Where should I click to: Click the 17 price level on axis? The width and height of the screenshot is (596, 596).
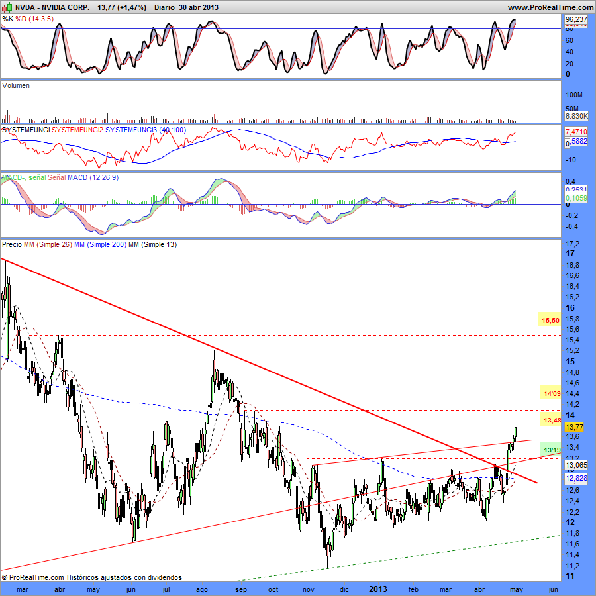tap(570, 254)
